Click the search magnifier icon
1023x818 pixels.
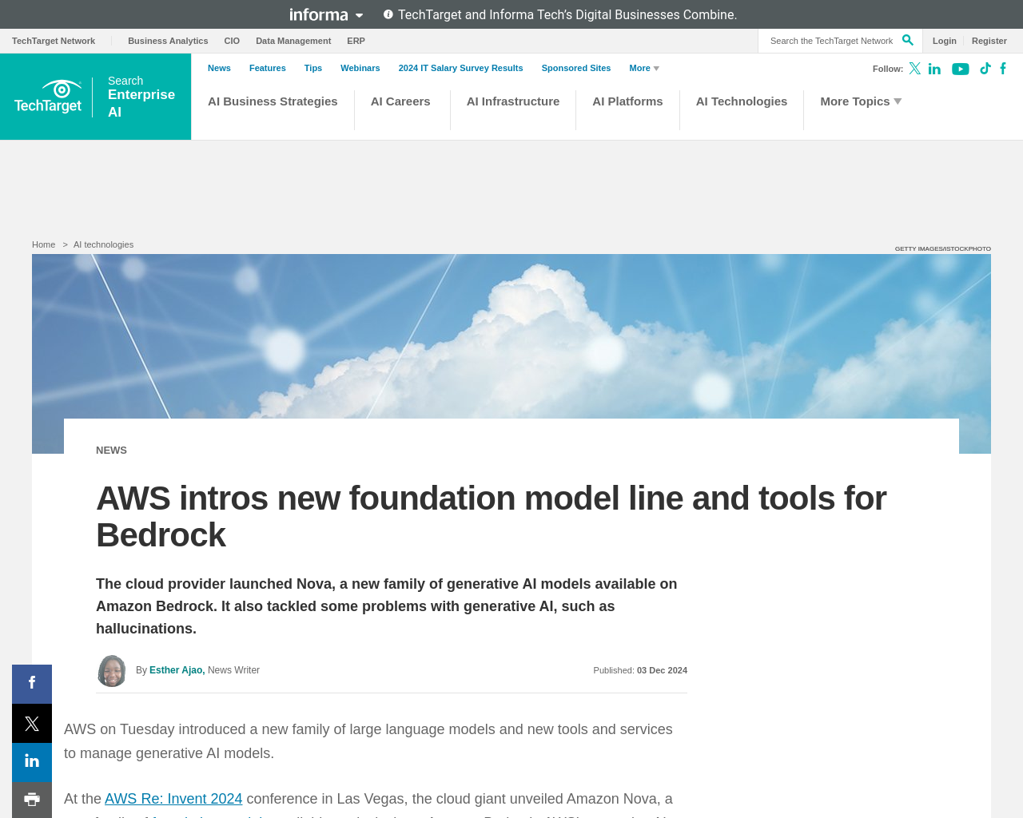coord(907,40)
